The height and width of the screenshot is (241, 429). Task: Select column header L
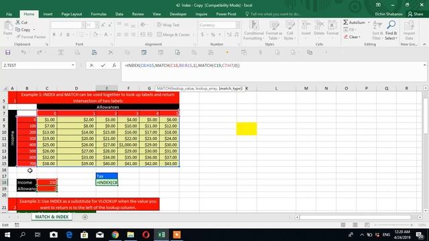(x=276, y=88)
